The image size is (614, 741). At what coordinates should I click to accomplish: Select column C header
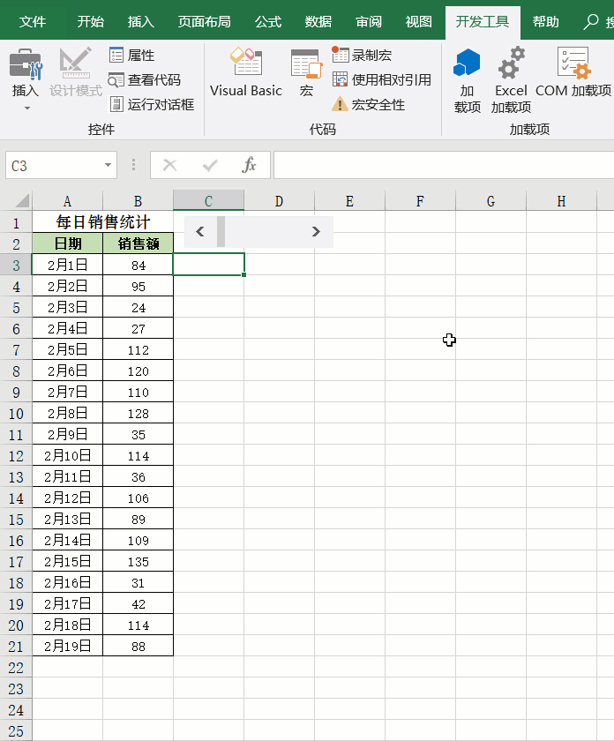tap(208, 201)
